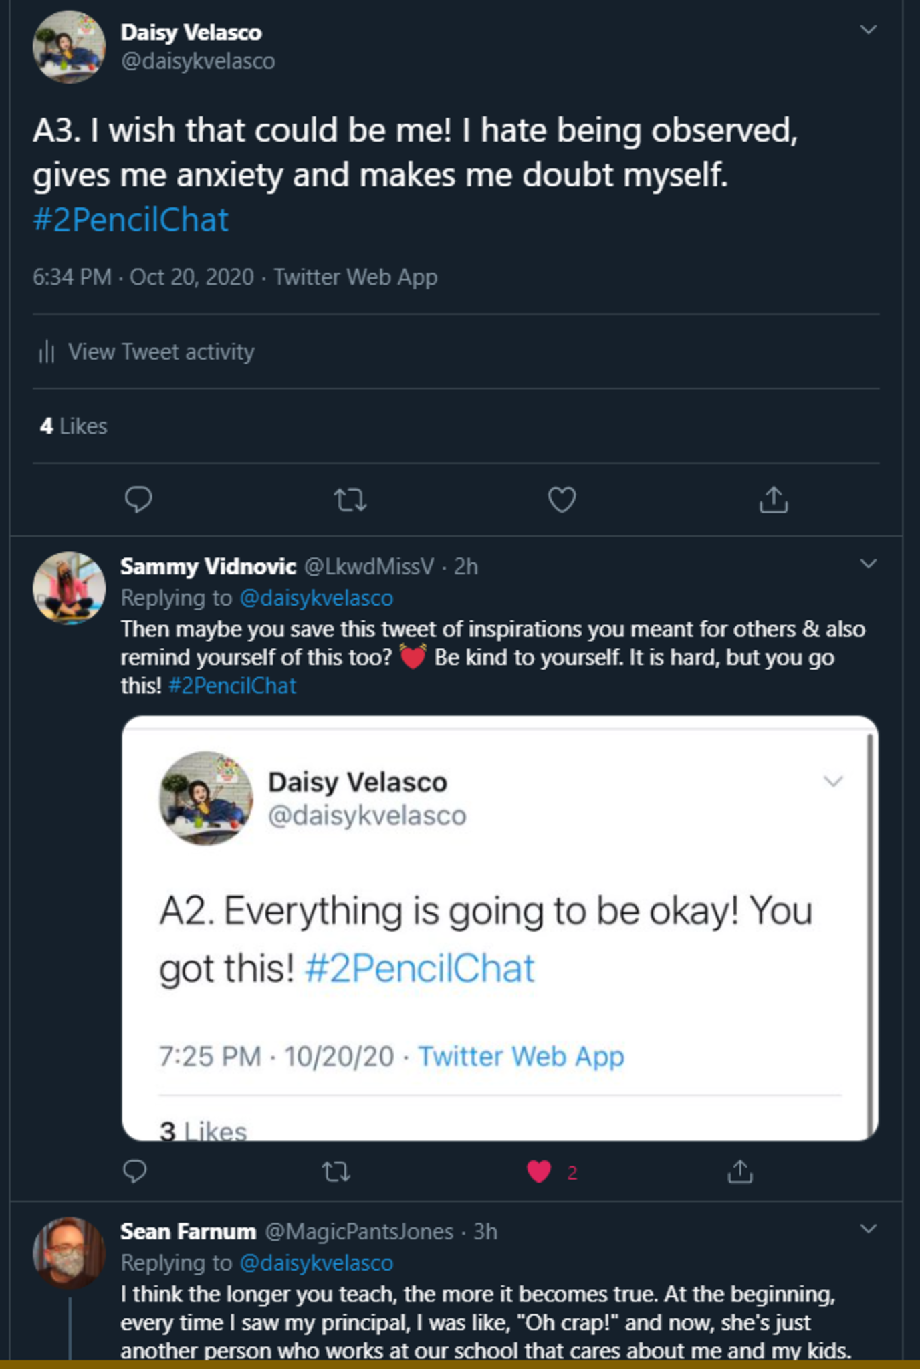The height and width of the screenshot is (1369, 920).
Task: Open Sammy Vidnovic's profile avatar
Action: (69, 588)
